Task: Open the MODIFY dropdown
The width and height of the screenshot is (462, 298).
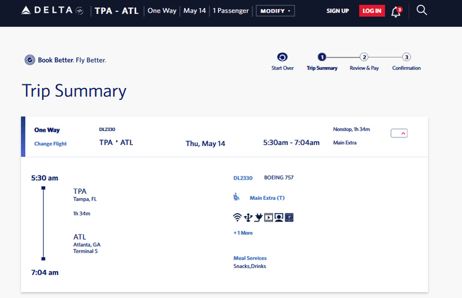Action: click(x=275, y=11)
